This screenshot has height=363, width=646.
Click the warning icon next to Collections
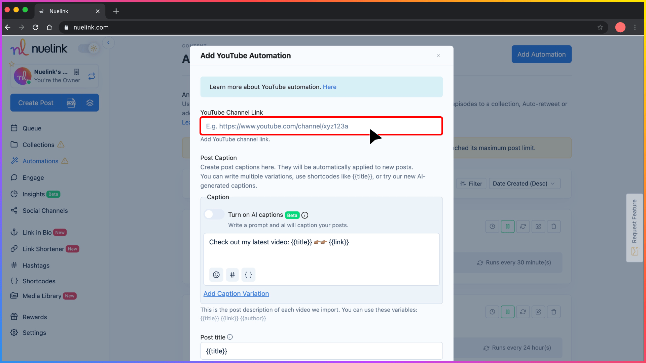click(61, 145)
